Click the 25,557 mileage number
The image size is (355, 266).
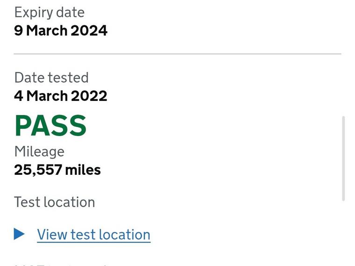pyautogui.click(x=37, y=170)
